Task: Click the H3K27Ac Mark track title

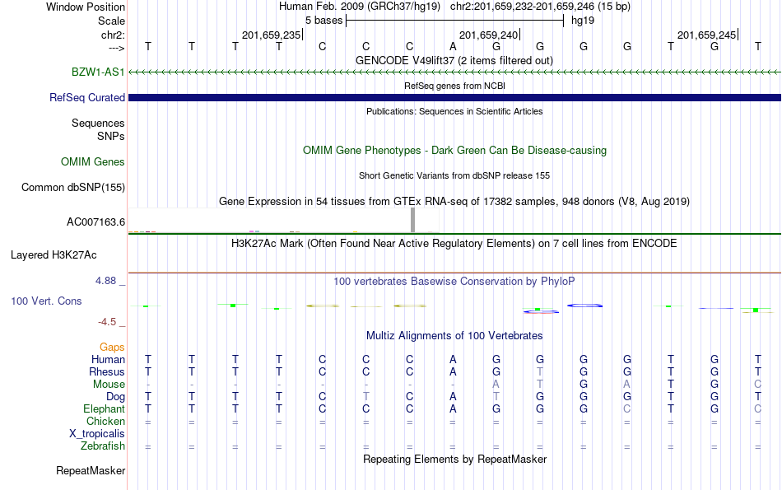Action: point(454,244)
